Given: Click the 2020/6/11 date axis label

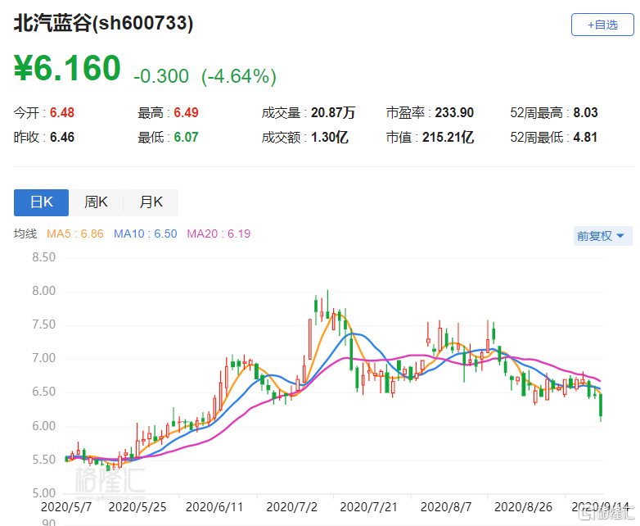Looking at the screenshot, I should (x=214, y=507).
